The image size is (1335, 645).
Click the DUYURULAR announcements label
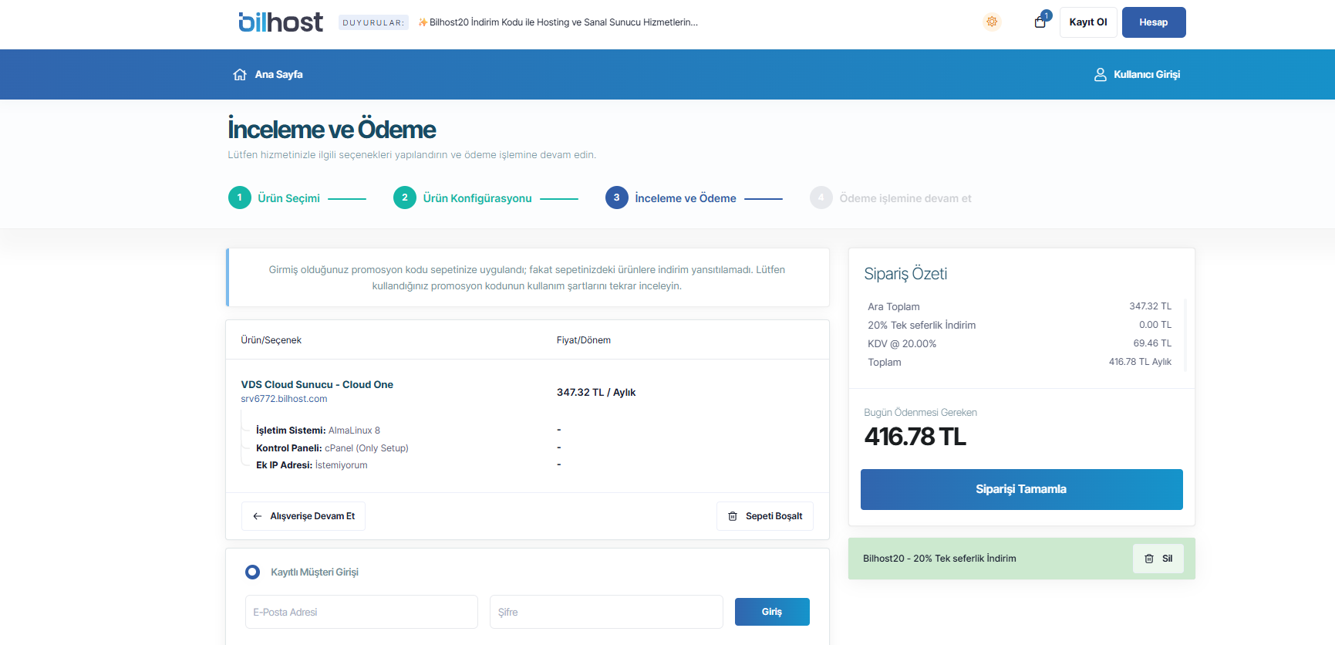(x=373, y=22)
